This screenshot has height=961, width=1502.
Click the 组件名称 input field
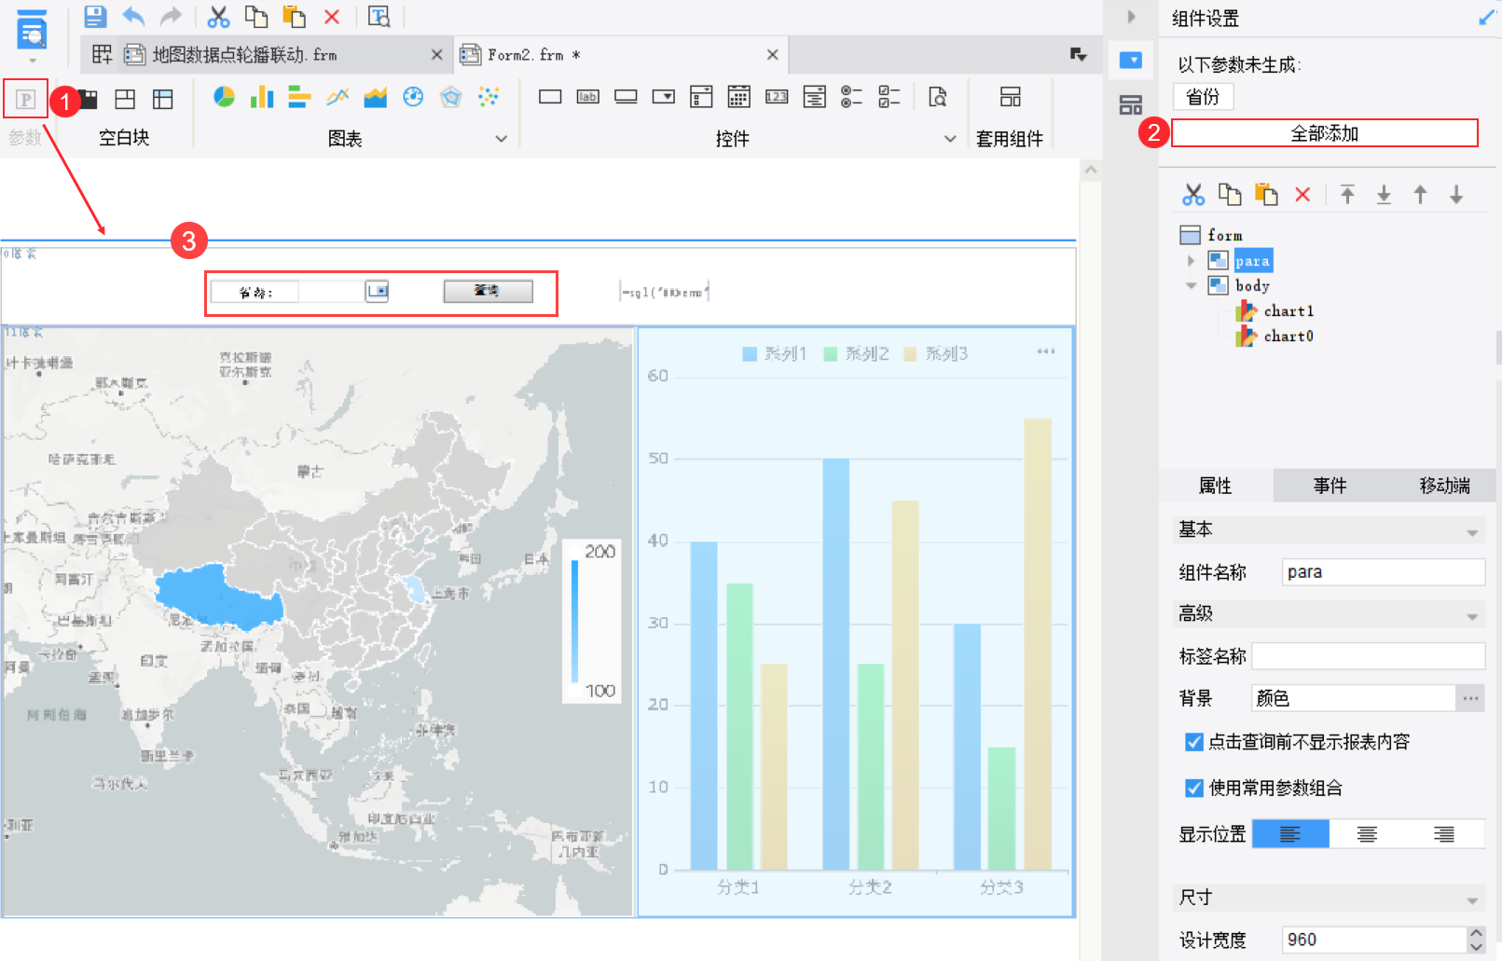pyautogui.click(x=1383, y=572)
